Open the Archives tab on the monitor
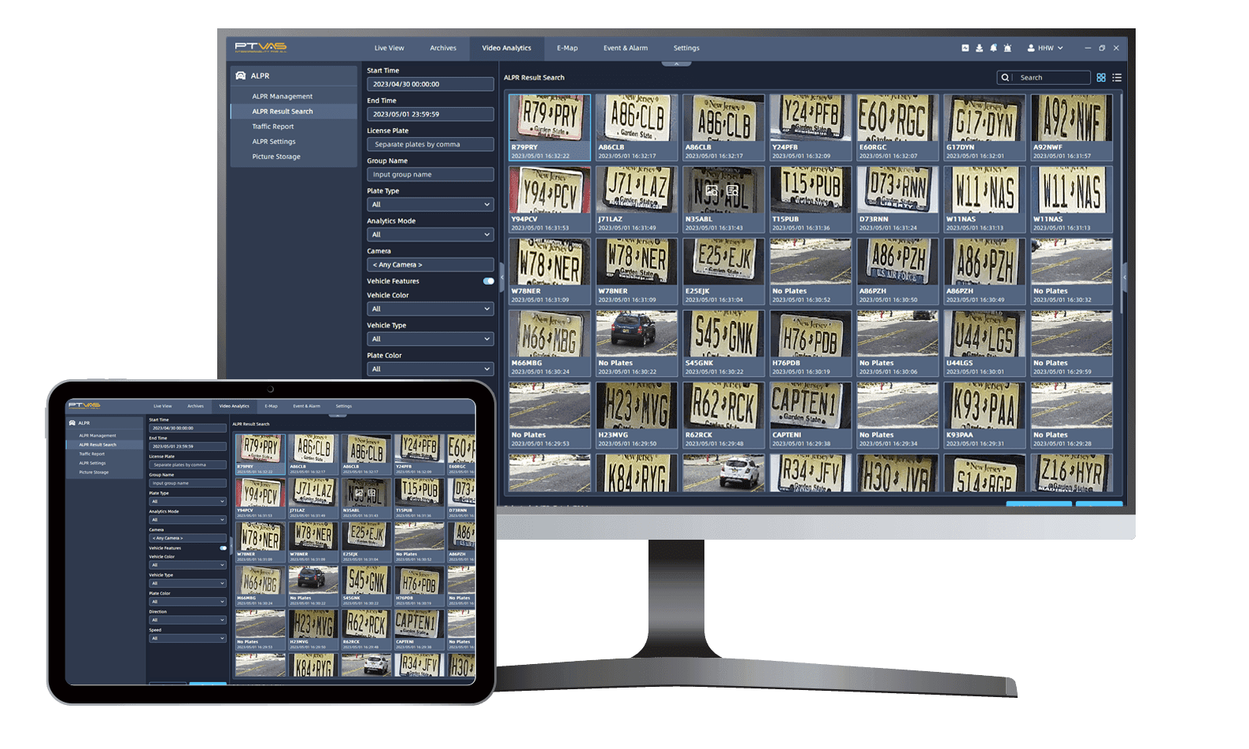Screen dimensions: 1249x749 tap(443, 48)
